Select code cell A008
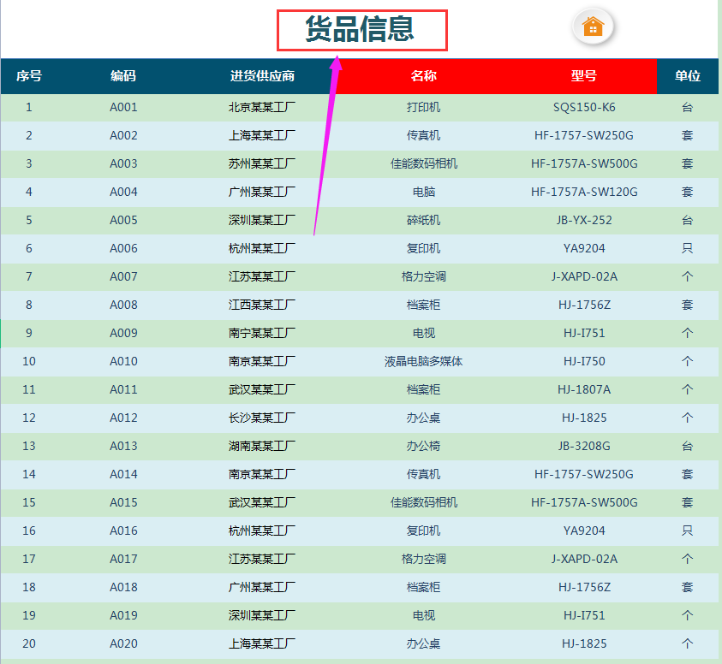 pyautogui.click(x=123, y=305)
